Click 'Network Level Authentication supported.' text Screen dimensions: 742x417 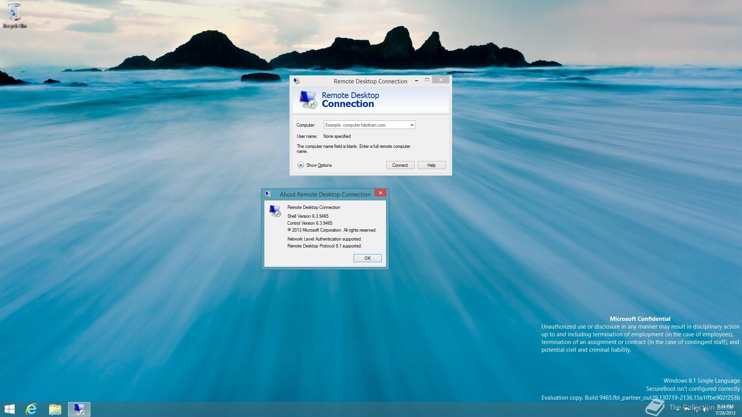325,239
